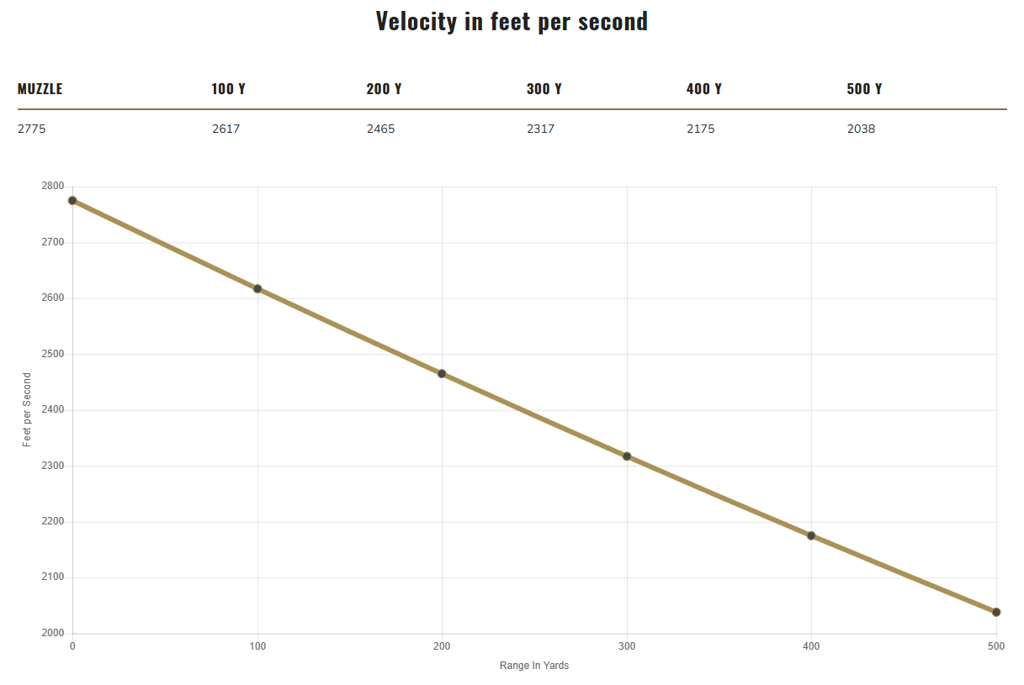Screen dimensions: 1024x685
Task: Click the 100-yard data point on the line
Action: 257,289
